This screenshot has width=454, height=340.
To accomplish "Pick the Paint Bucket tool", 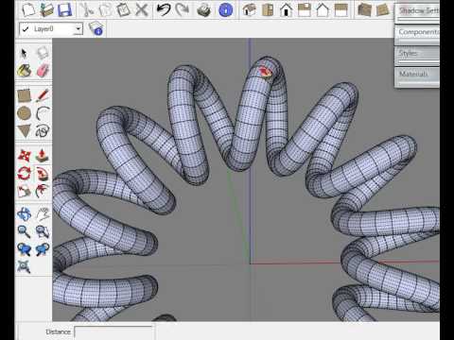I will pos(25,71).
